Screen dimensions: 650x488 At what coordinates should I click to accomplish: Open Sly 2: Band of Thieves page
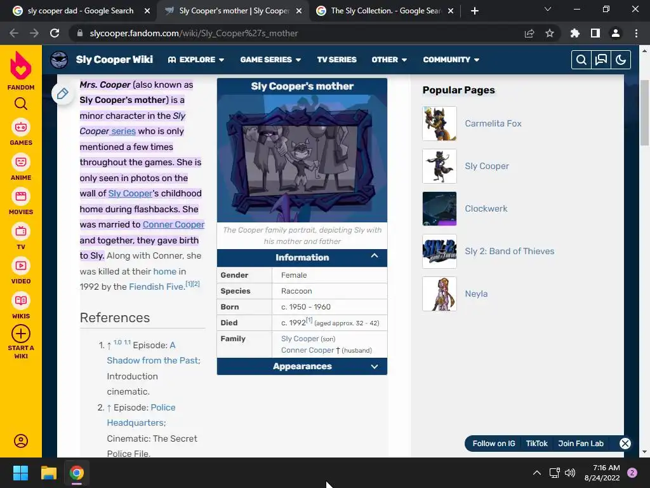(x=510, y=251)
